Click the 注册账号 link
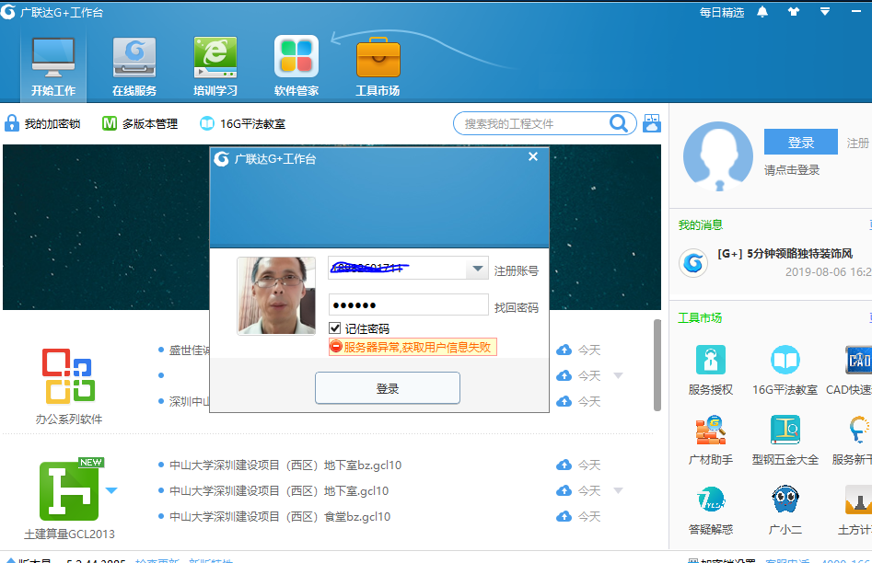This screenshot has height=563, width=872. pyautogui.click(x=516, y=271)
